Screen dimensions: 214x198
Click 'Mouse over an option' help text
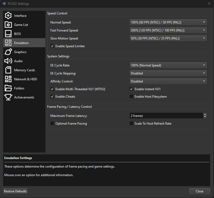coord(39,175)
